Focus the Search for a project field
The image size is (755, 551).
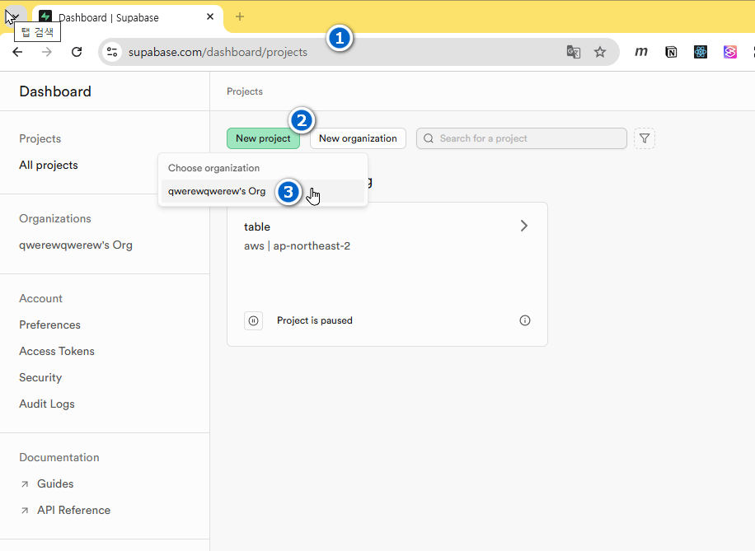coord(528,138)
